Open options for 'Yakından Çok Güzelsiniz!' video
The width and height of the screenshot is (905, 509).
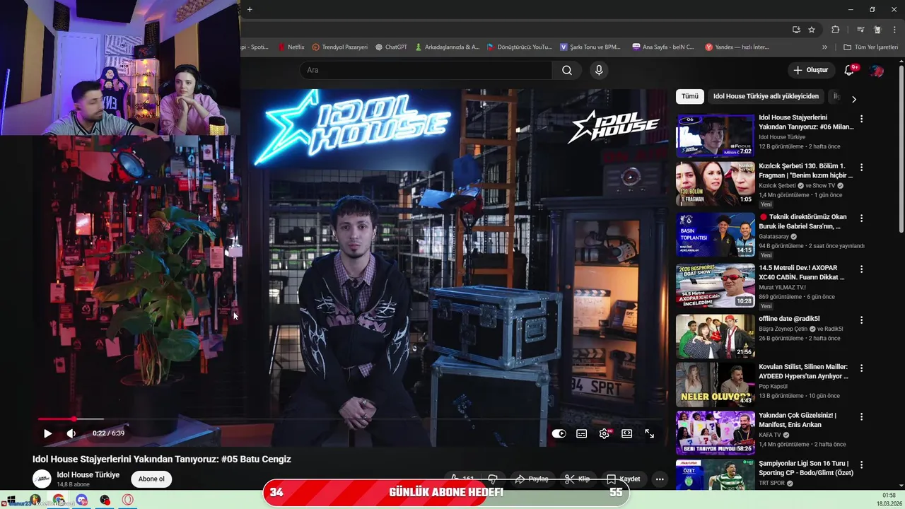[861, 416]
